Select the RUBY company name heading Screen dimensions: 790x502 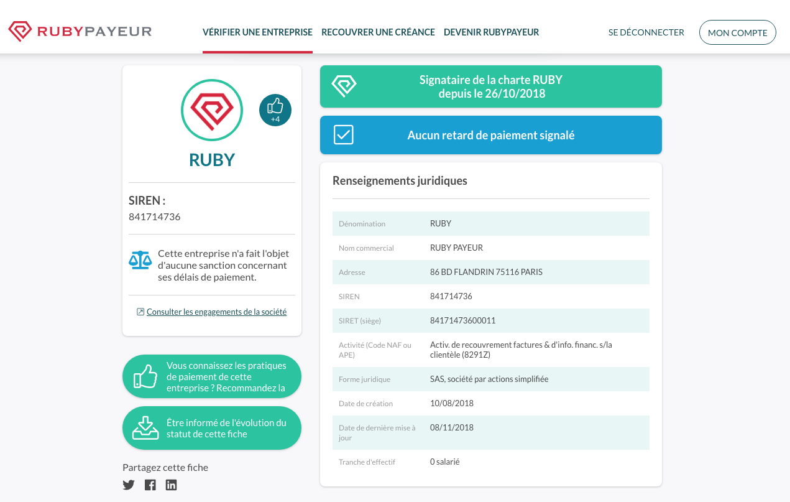click(x=212, y=160)
